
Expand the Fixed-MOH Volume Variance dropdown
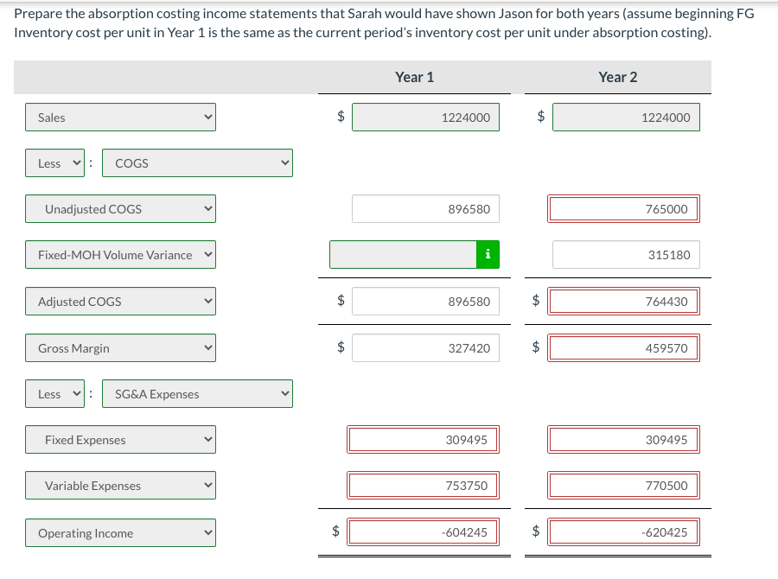tap(120, 255)
